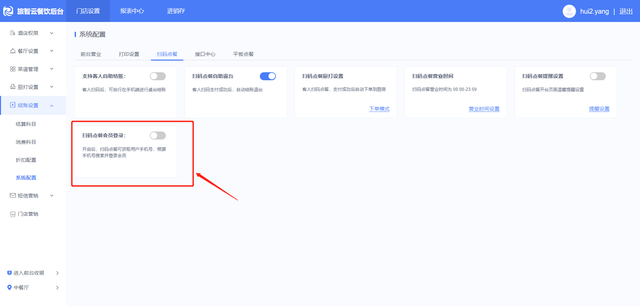Click the 餐厅设置 cloche icon

point(13,51)
